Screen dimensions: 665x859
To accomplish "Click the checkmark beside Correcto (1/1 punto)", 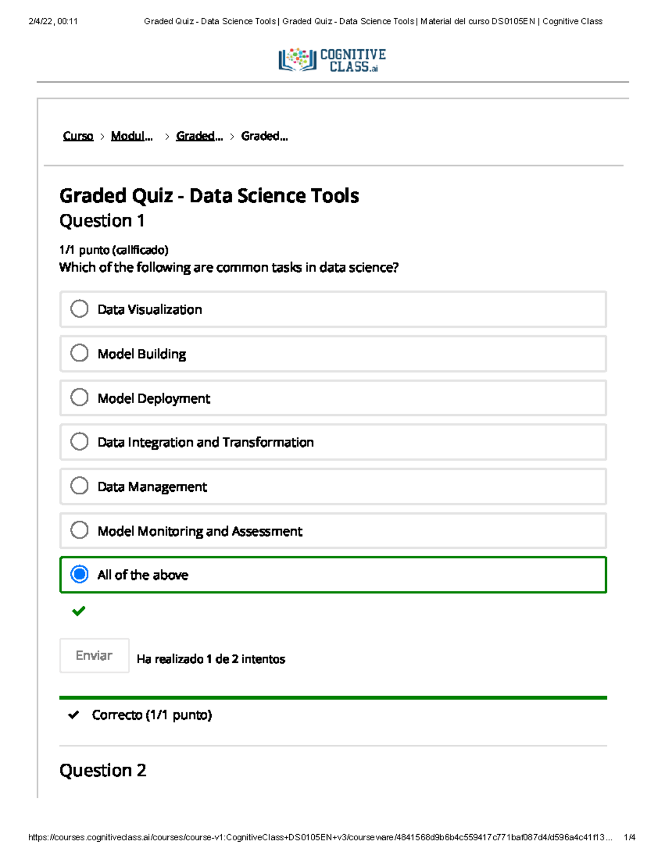I will tap(74, 715).
